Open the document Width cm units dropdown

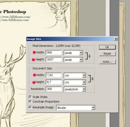pyautogui.click(x=75, y=75)
